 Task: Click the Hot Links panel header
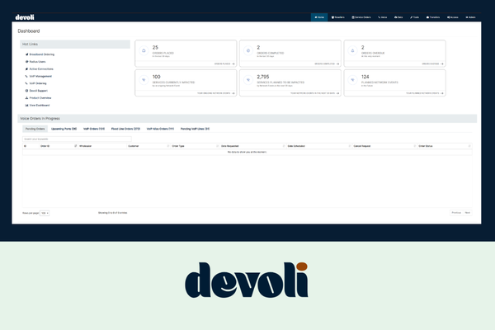[x=75, y=45]
